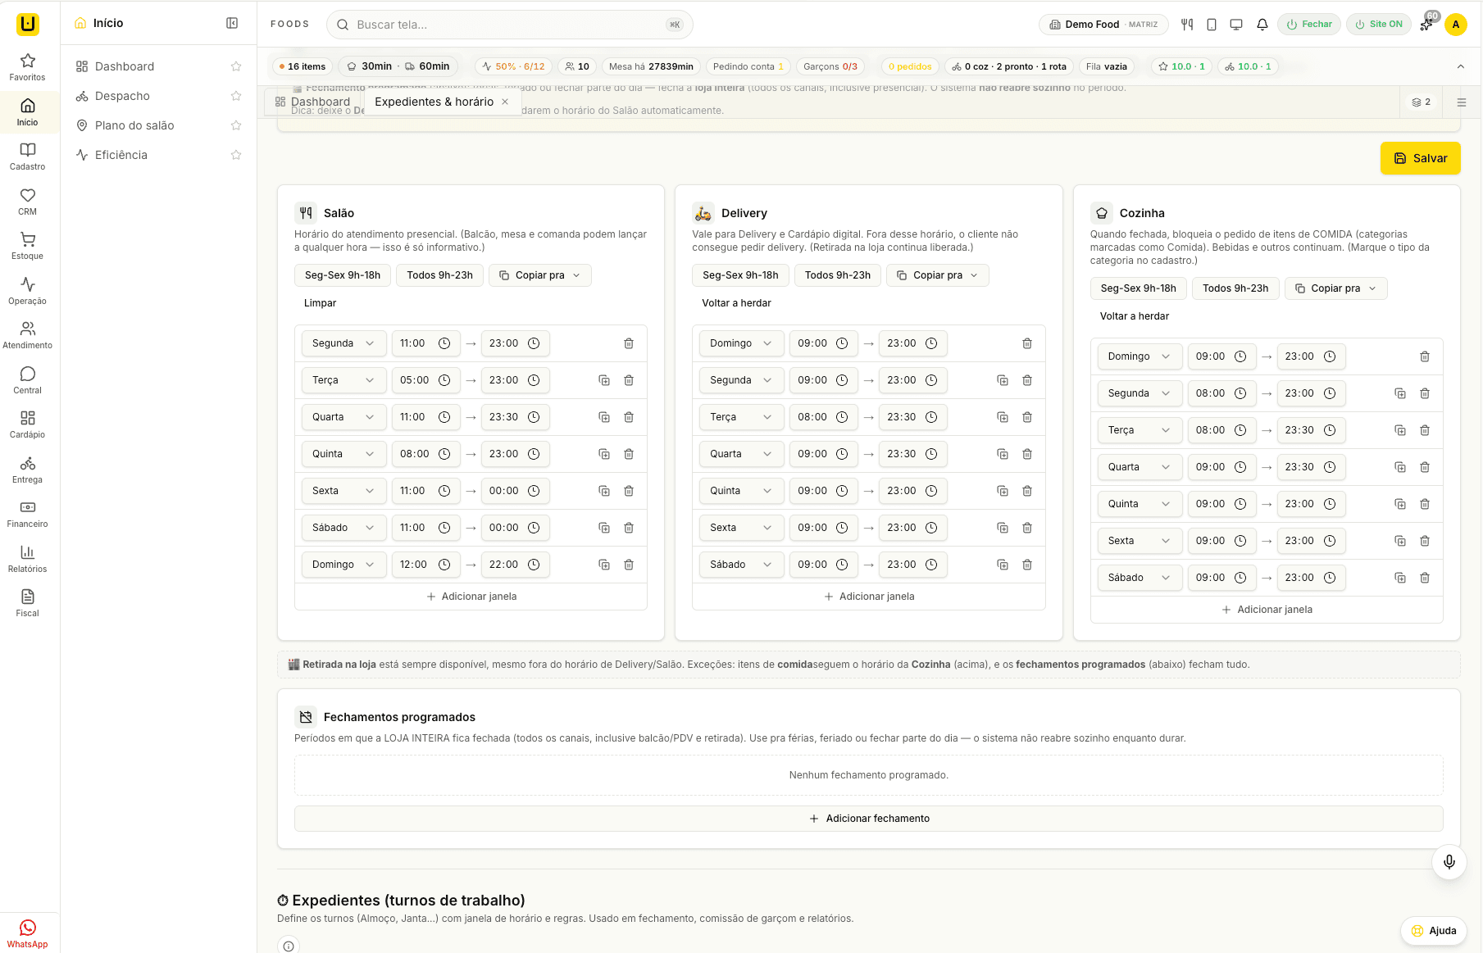Click Adicionar janela in Salão card

471,597
